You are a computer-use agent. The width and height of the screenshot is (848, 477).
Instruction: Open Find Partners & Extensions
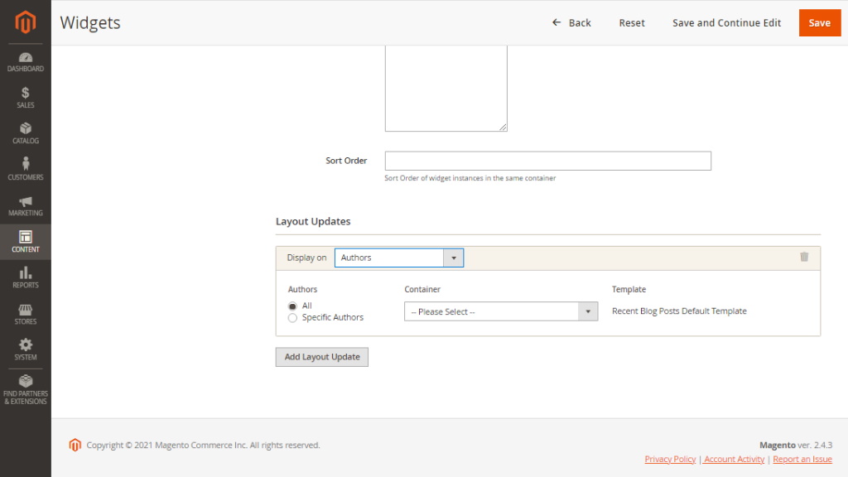(26, 390)
